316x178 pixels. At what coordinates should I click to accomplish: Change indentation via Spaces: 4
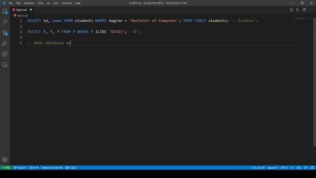[x=273, y=168]
